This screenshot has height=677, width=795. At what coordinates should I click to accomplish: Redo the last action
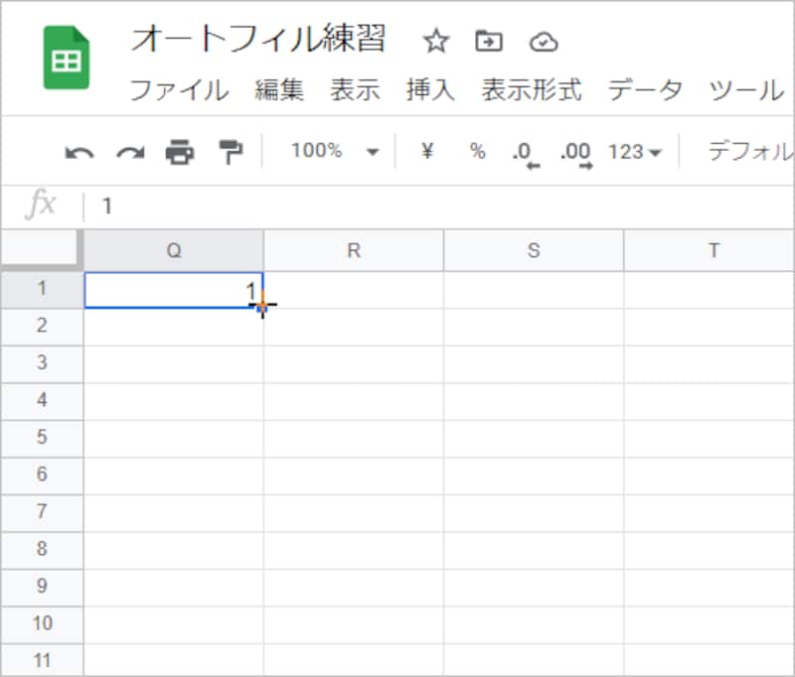(129, 149)
